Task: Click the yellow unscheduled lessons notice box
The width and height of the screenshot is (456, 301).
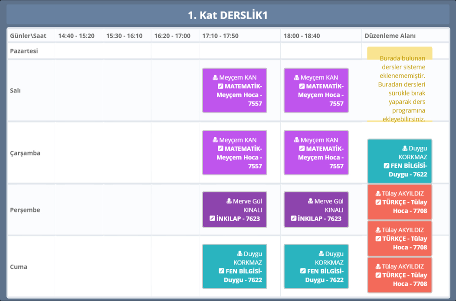Action: tap(400, 85)
